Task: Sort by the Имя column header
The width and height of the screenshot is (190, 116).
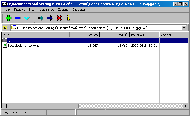Action: click(x=36, y=35)
